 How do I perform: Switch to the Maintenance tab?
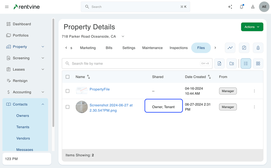(x=152, y=48)
